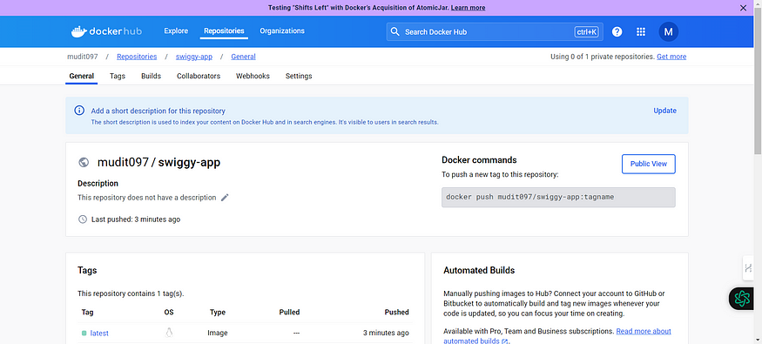
Task: Open the apps grid icon
Action: (640, 31)
